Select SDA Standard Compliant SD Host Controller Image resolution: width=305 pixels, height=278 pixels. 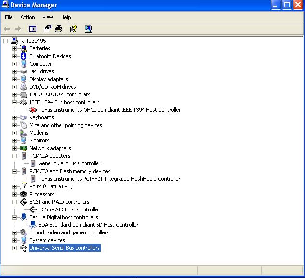pyautogui.click(x=88, y=225)
